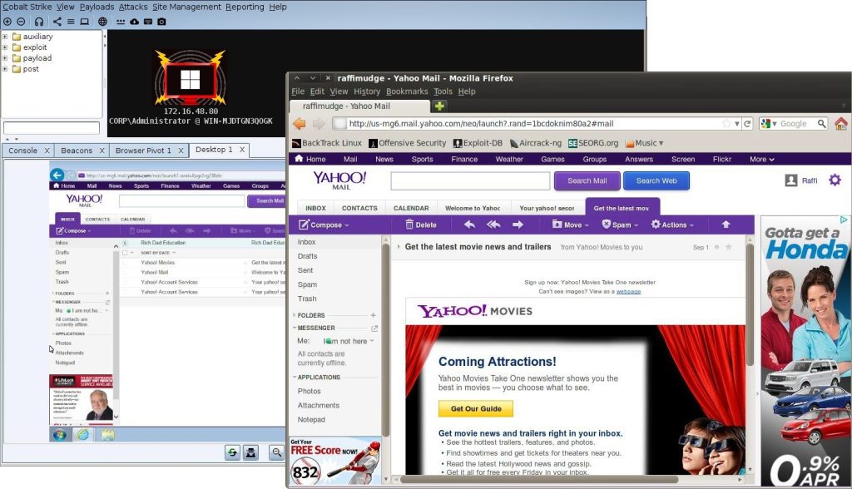Open Firefox History menu
Viewport: 852px width, 489px height.
[367, 91]
